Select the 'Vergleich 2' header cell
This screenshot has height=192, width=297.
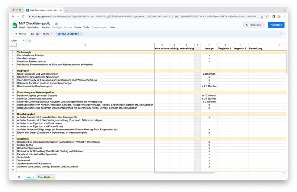225,49
